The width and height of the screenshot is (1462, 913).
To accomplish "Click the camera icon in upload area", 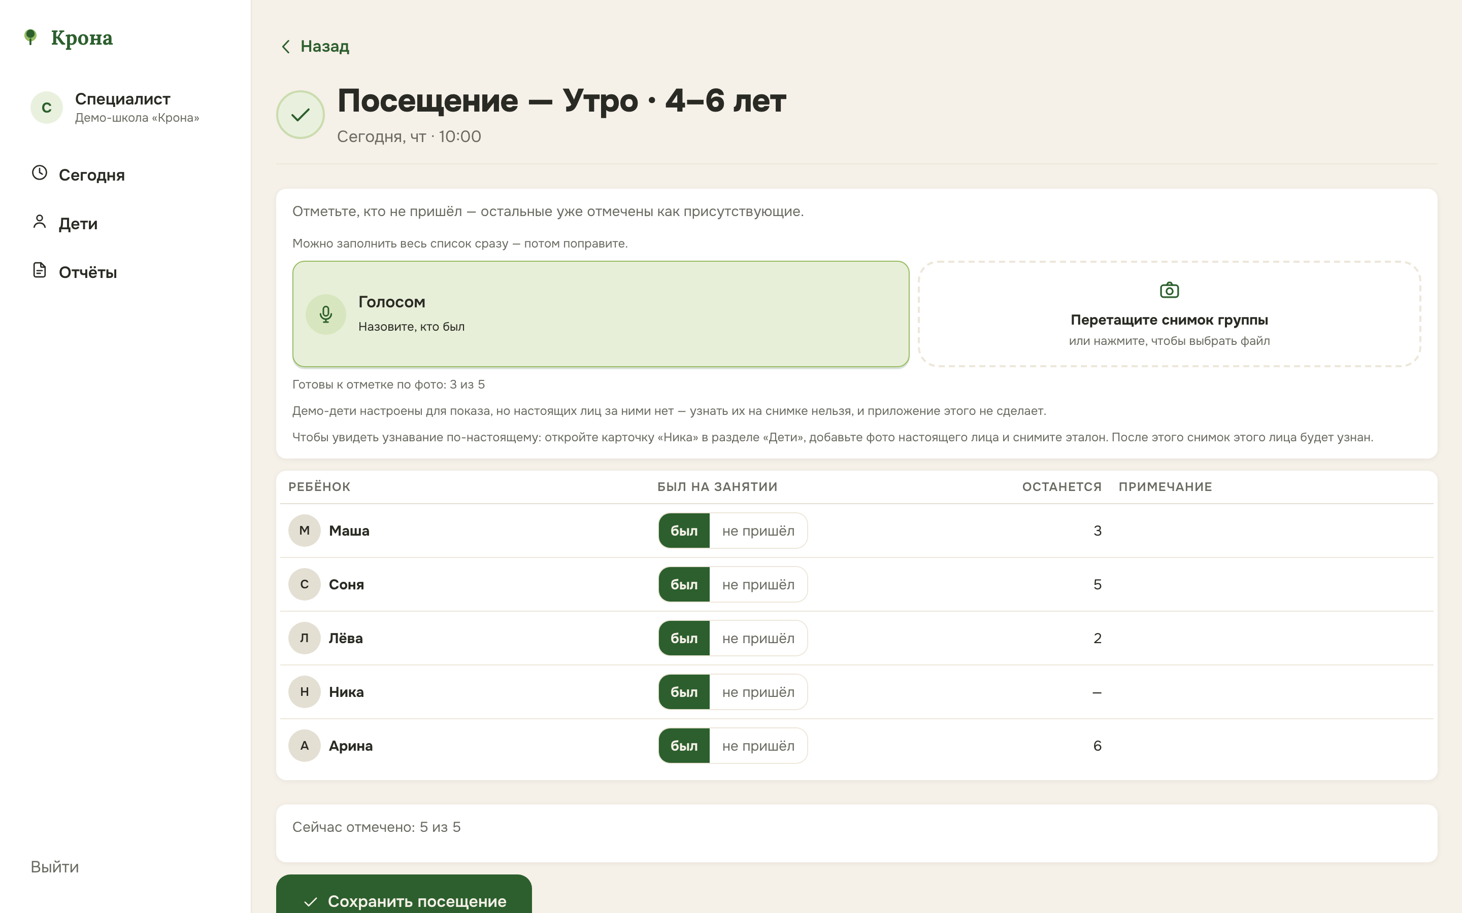I will (1169, 291).
